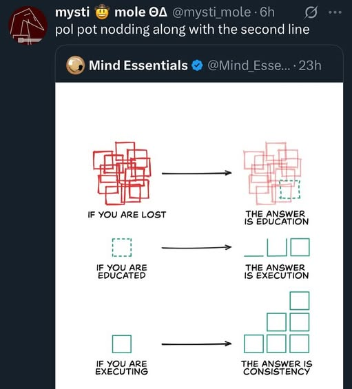Click the 6h timestamp
The image size is (352, 389).
tap(267, 12)
